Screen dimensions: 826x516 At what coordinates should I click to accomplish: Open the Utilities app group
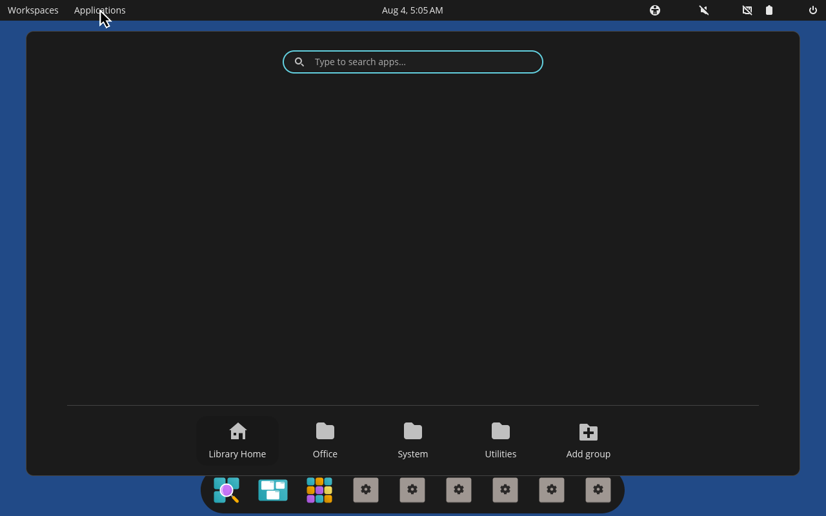point(501,441)
